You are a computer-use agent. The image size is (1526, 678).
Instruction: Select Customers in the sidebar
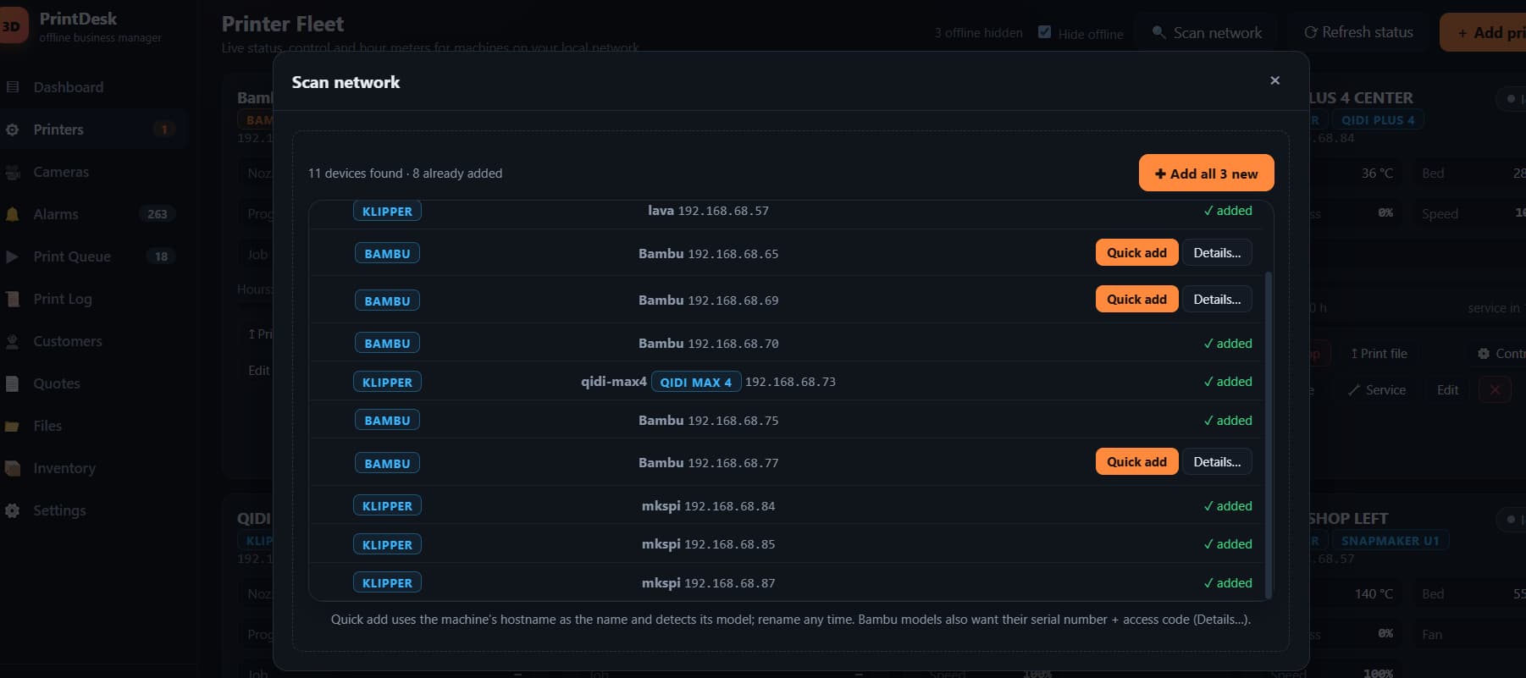(x=68, y=341)
